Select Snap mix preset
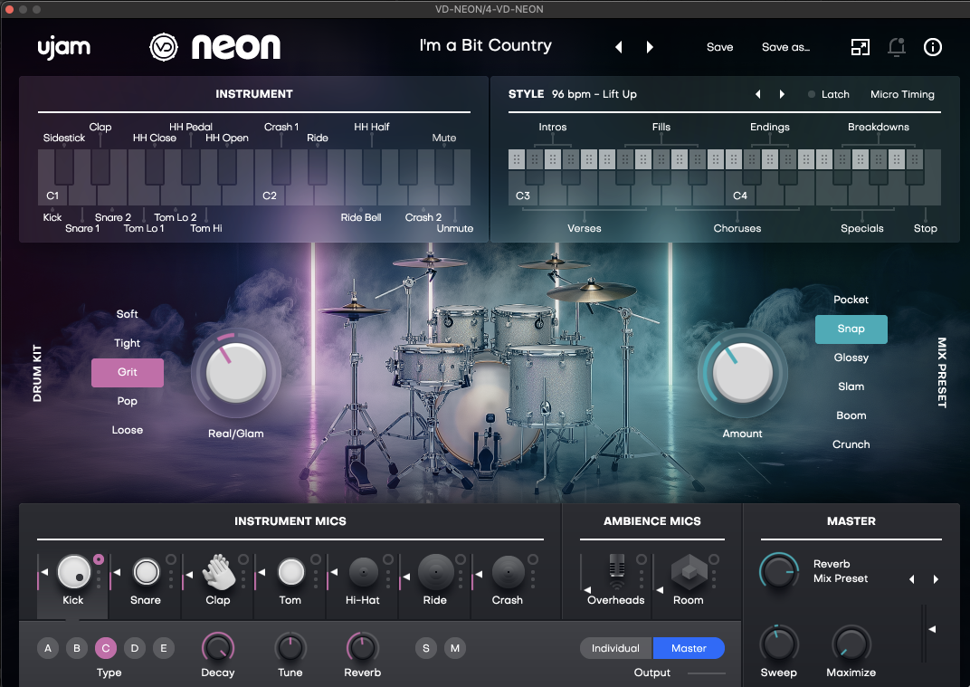Image resolution: width=970 pixels, height=687 pixels. click(x=851, y=329)
